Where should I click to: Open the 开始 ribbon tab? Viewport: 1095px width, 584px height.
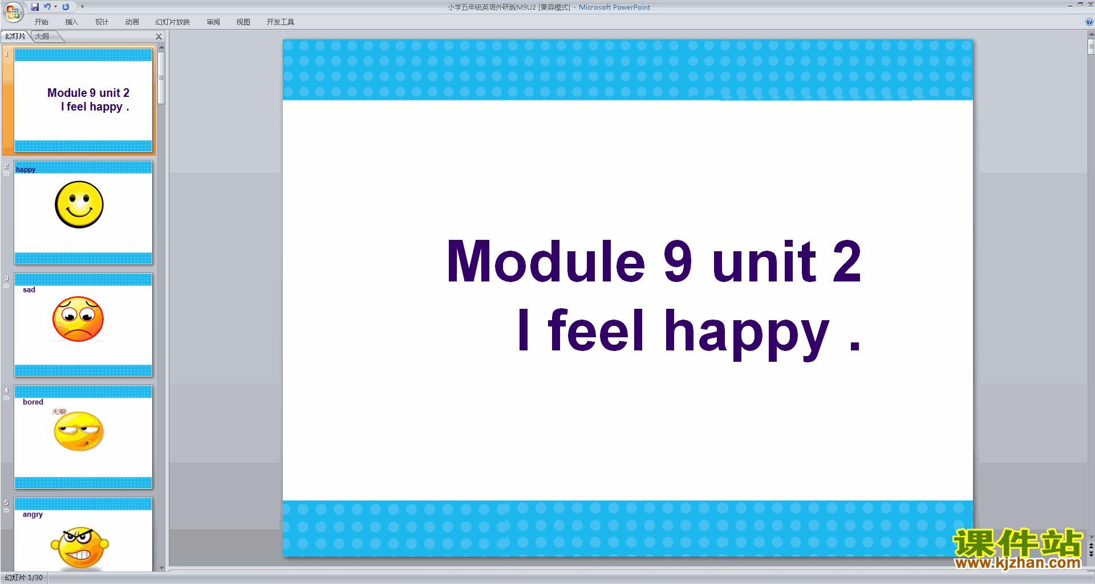(x=41, y=22)
